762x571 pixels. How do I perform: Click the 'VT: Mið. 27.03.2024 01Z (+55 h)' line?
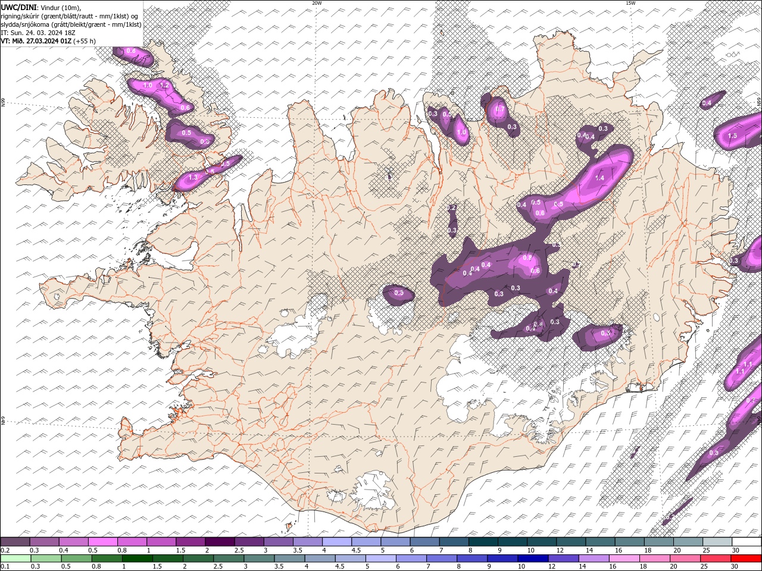(48, 41)
